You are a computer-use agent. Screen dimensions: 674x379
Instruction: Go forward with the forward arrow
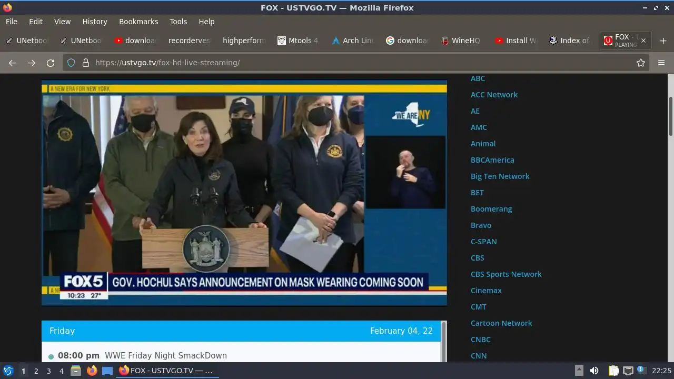pyautogui.click(x=32, y=63)
